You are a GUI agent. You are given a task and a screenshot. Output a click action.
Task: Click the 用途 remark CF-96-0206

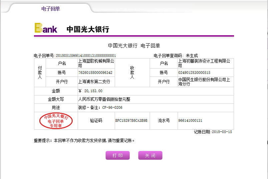coord(112,108)
